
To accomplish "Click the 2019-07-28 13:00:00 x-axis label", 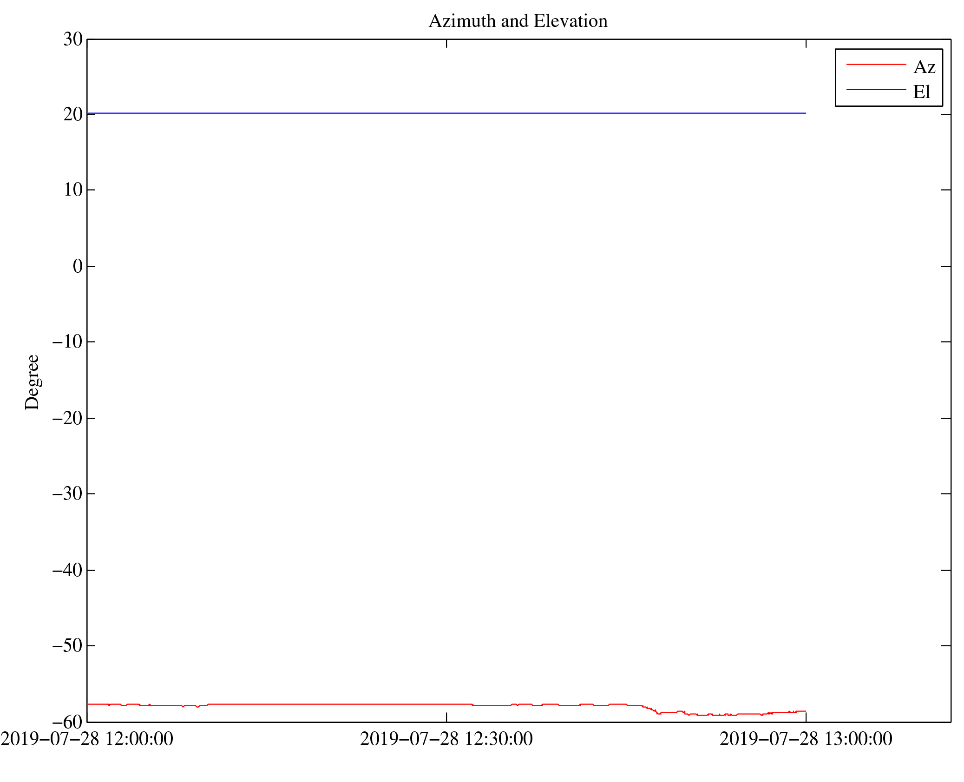I will [806, 739].
